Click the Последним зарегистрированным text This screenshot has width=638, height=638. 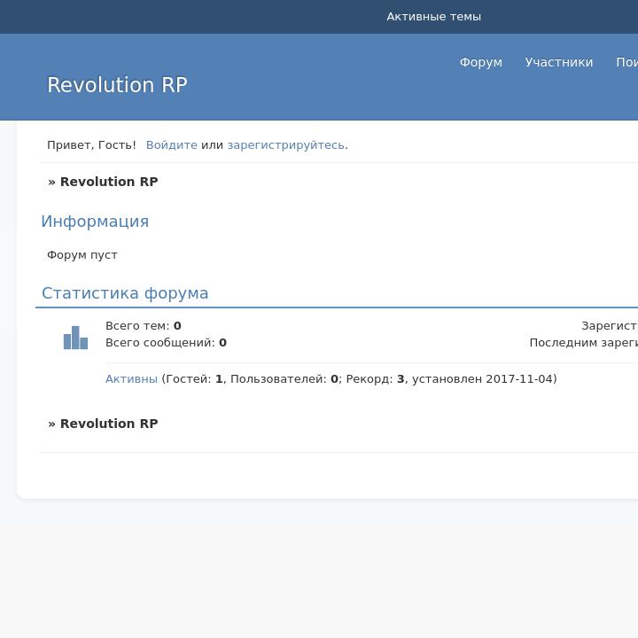[583, 343]
